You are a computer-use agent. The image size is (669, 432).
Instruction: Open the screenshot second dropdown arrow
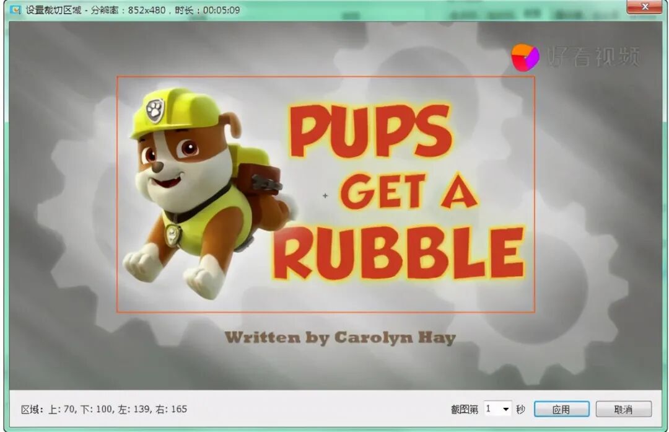coord(505,409)
